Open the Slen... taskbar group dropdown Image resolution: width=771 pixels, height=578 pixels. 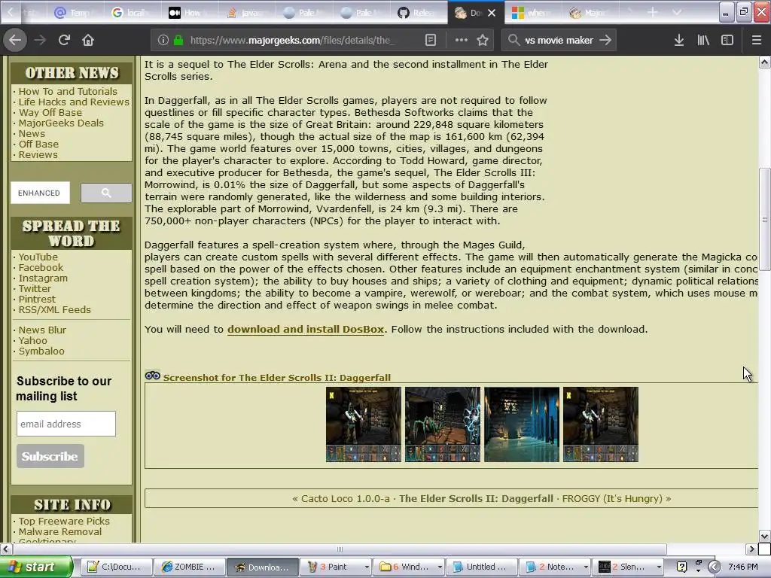click(659, 567)
